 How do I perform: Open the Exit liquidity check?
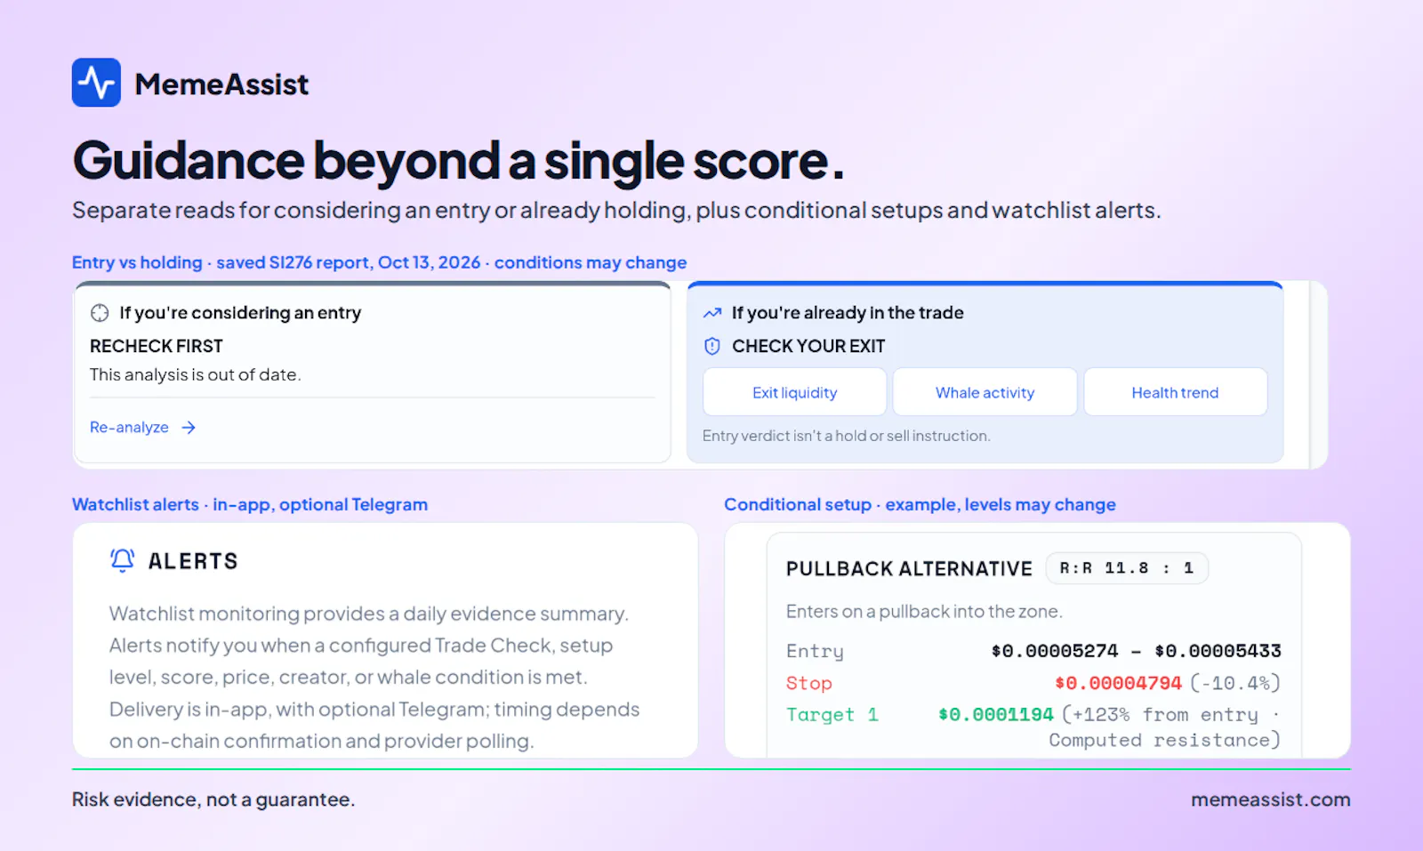point(795,392)
